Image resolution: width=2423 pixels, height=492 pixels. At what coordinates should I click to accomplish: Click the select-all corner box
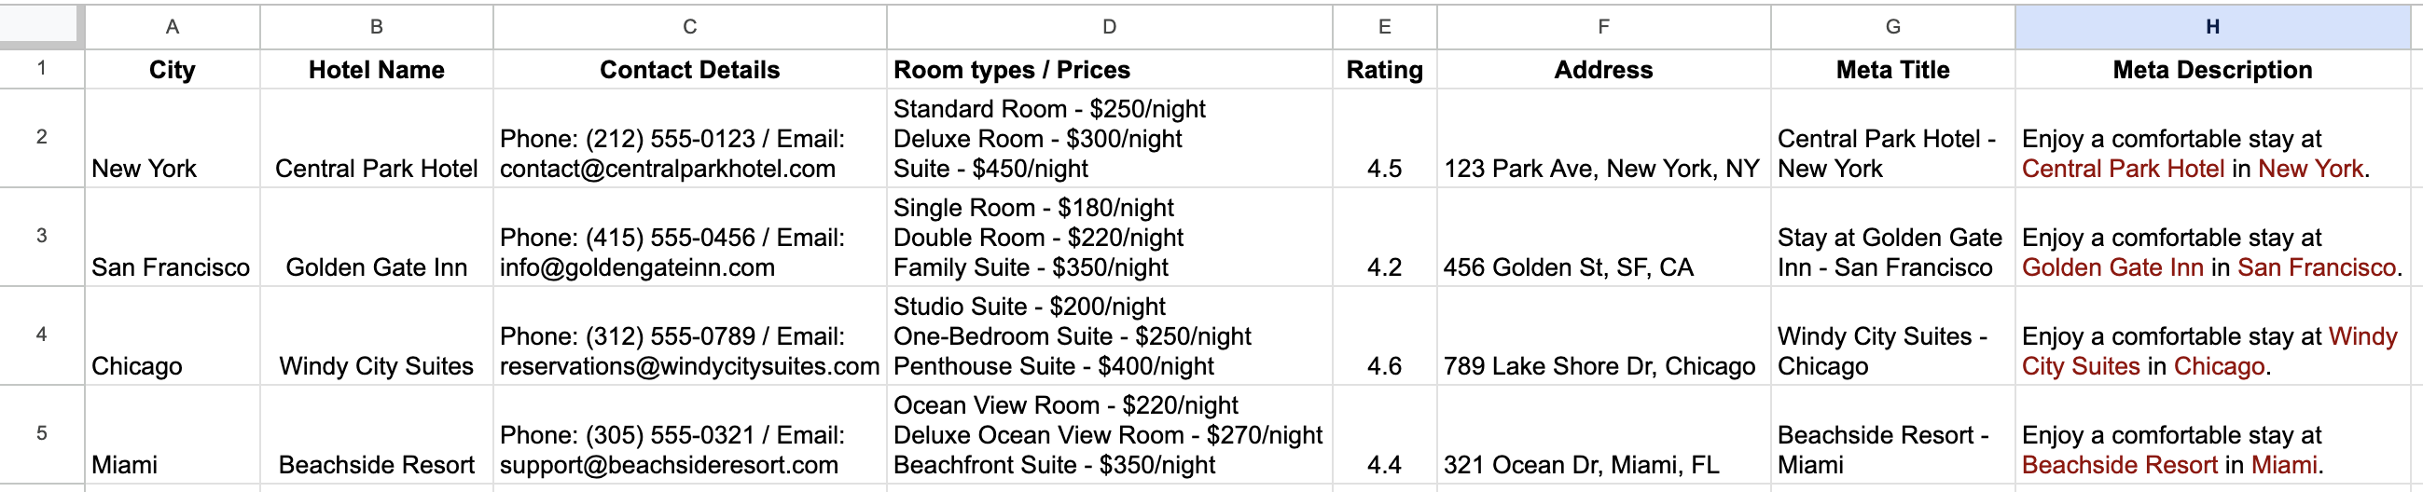pos(41,25)
